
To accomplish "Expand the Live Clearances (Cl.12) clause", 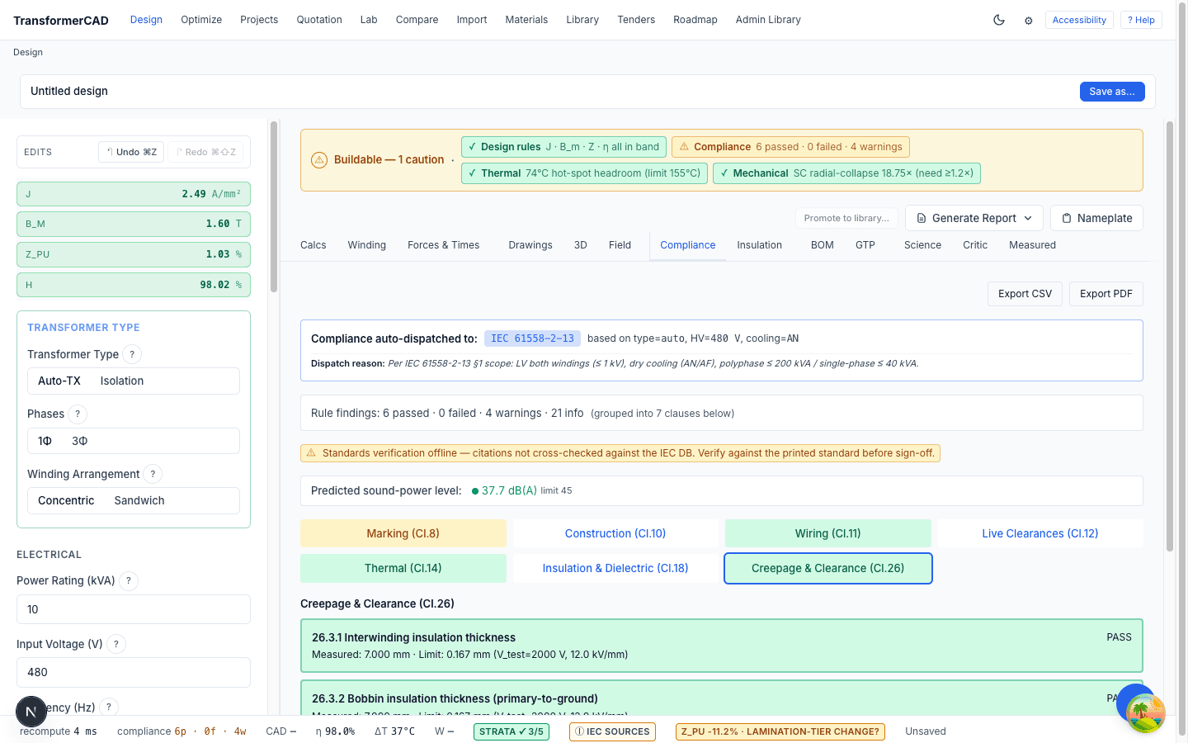I will [x=1040, y=533].
